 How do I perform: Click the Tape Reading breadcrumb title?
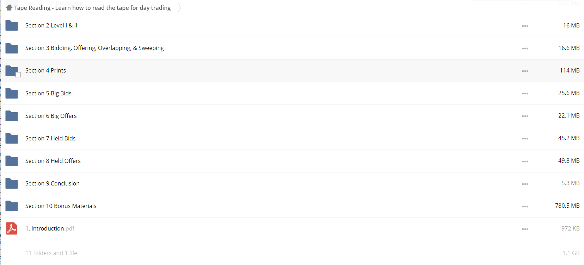[x=92, y=8]
